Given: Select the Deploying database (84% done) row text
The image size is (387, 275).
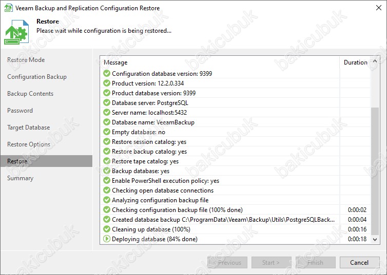Looking at the screenshot, I should click(x=154, y=239).
